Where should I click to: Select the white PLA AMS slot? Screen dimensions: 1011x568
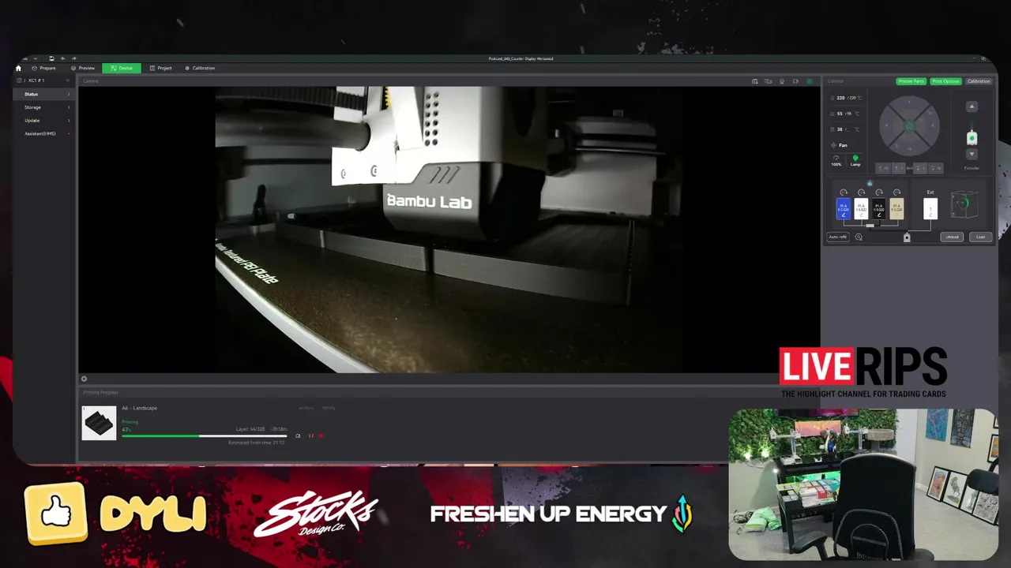[x=861, y=208]
